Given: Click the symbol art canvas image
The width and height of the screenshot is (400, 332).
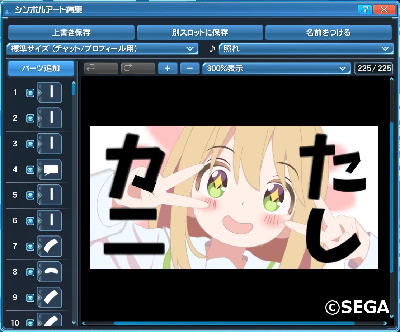Looking at the screenshot, I should click(x=234, y=197).
